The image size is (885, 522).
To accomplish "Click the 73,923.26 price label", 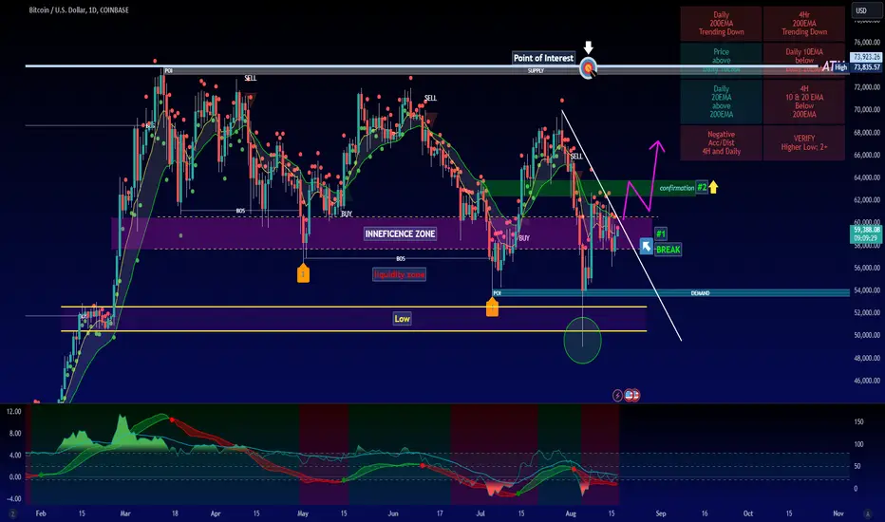I will pyautogui.click(x=866, y=57).
